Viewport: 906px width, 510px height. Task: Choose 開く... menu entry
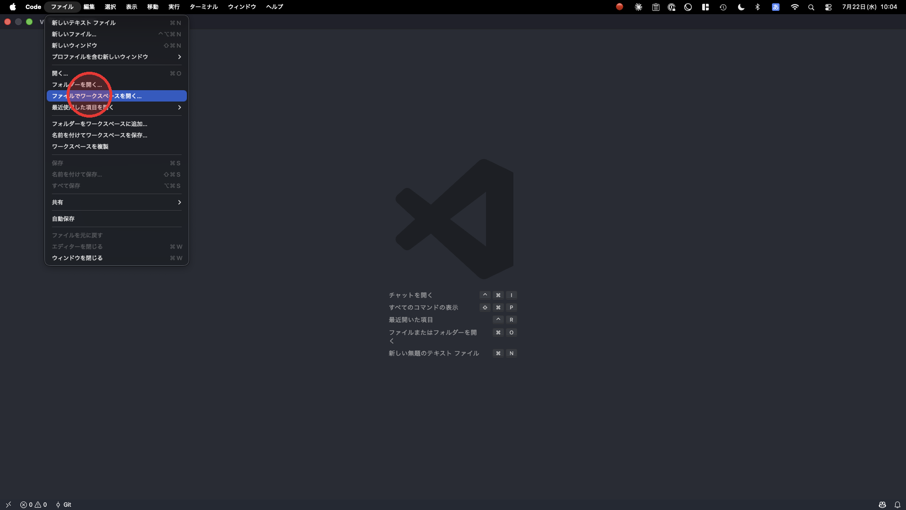pyautogui.click(x=117, y=73)
